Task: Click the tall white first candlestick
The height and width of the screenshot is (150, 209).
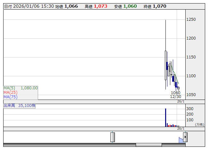Action: tap(165, 65)
